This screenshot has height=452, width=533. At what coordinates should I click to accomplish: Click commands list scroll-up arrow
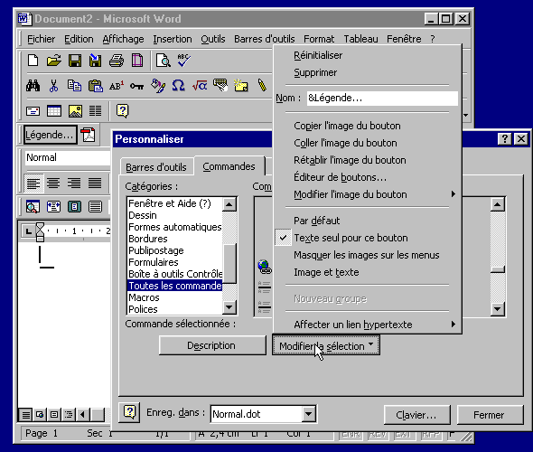[497, 204]
